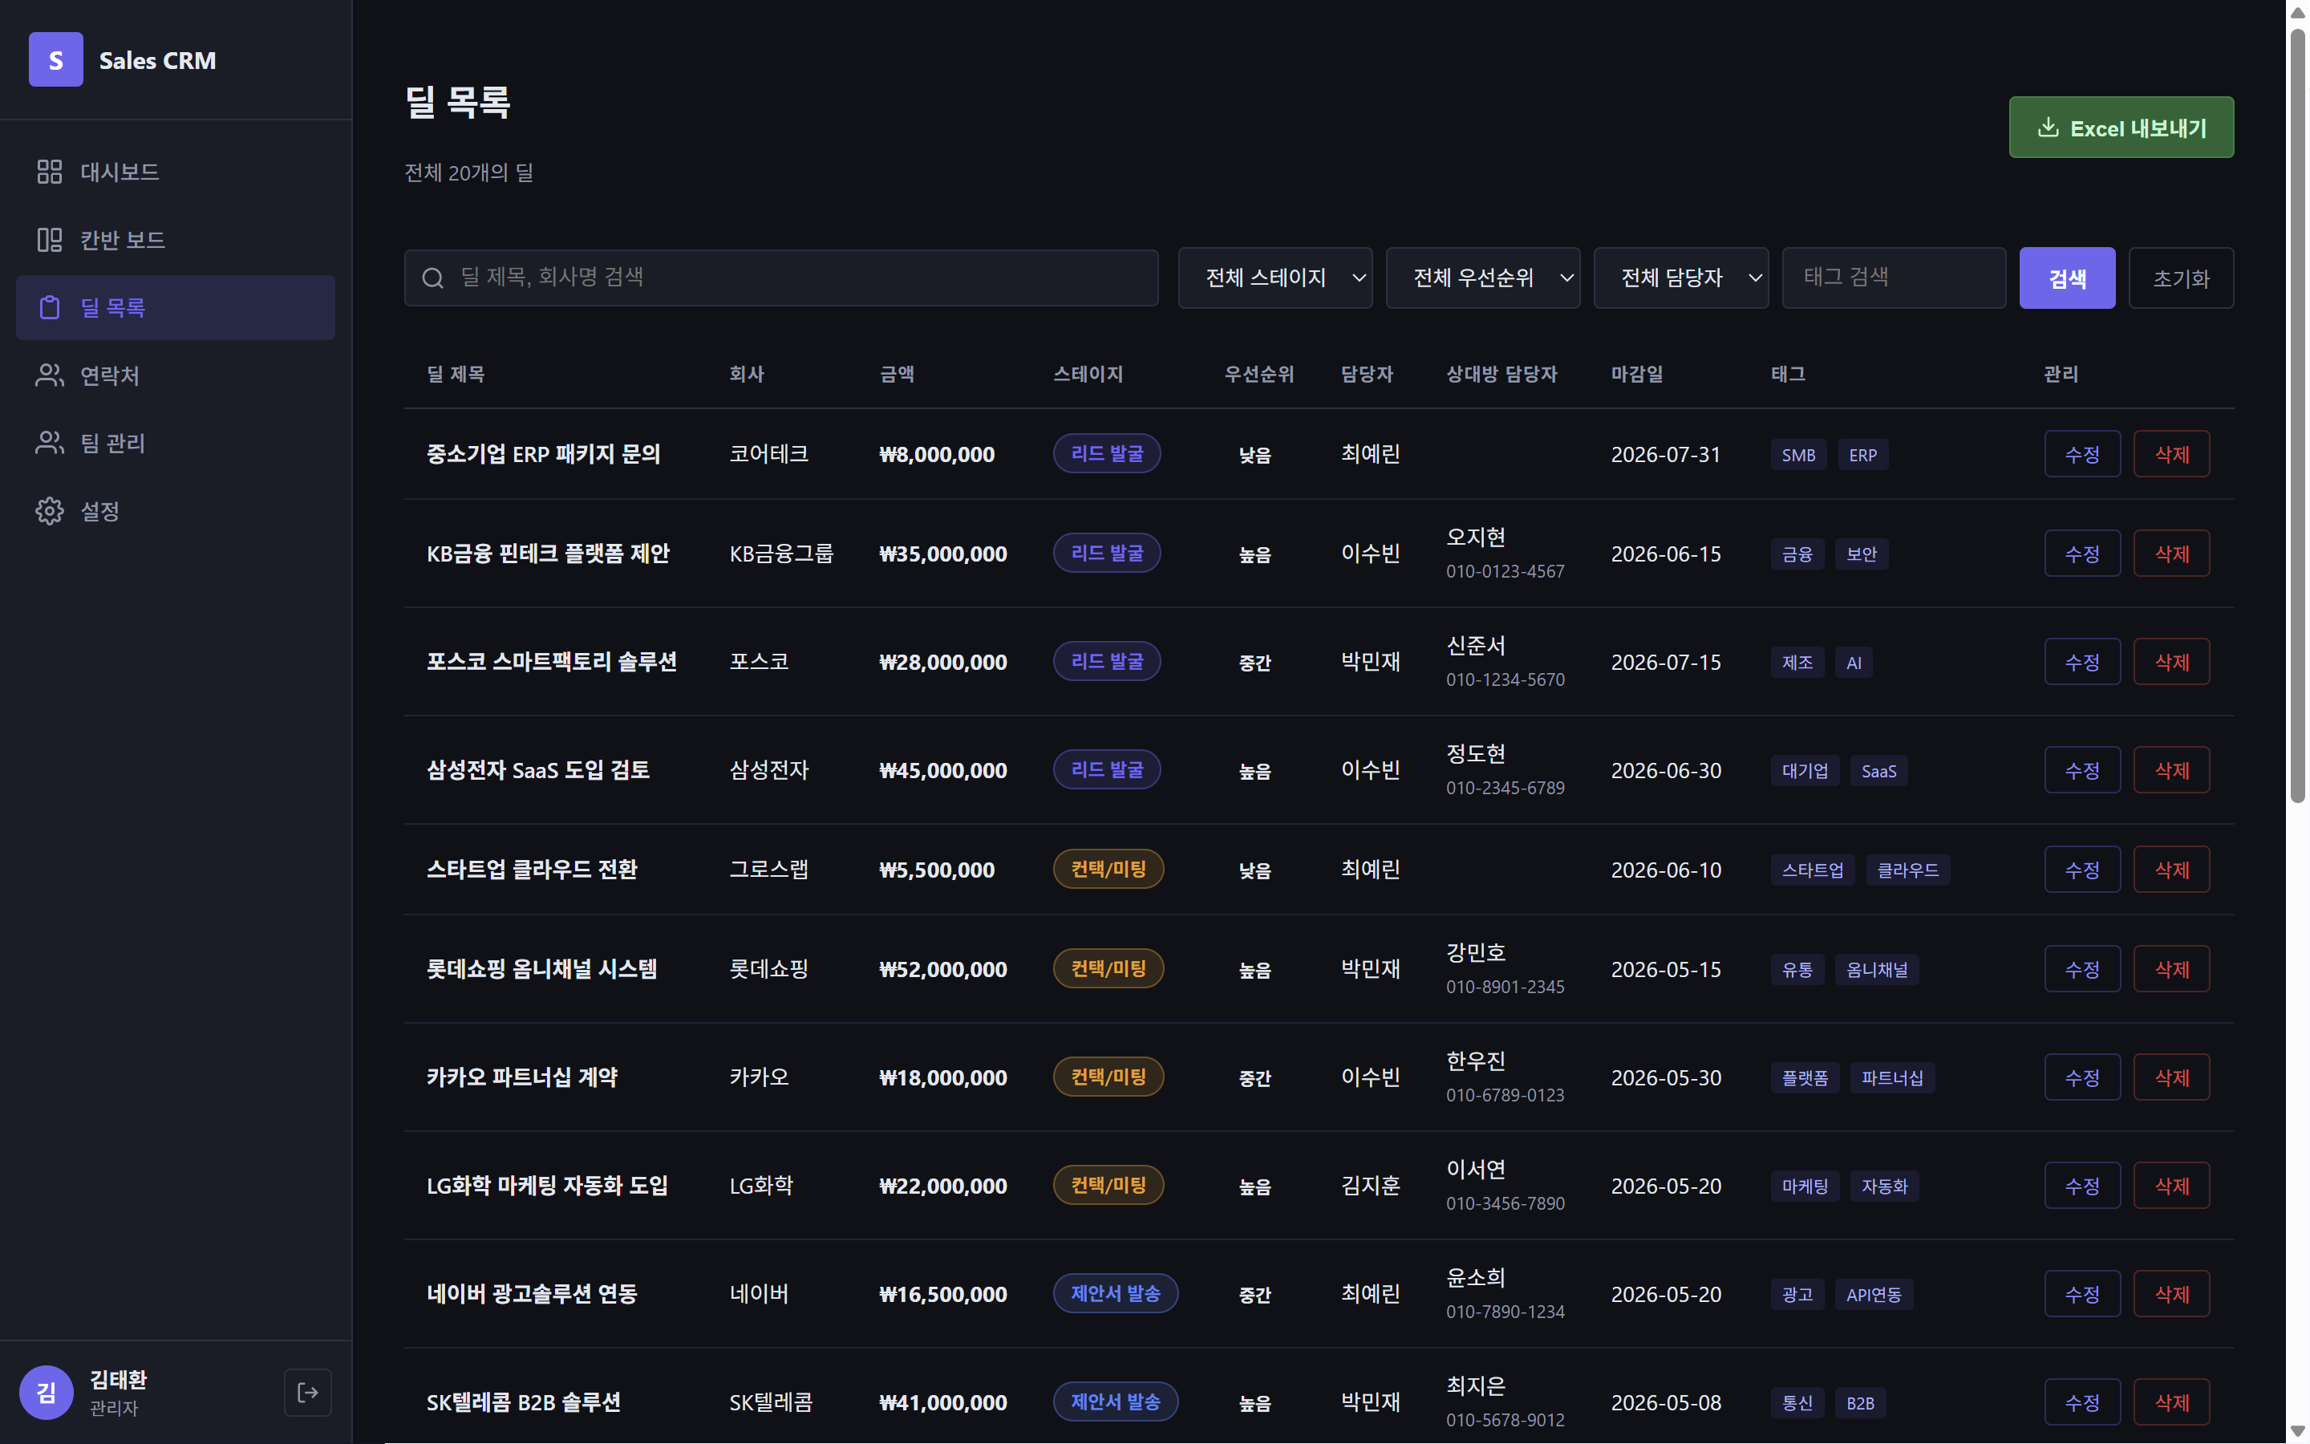Screen dimensions: 2310x1444
Task: Click the 클라우드 tag
Action: click(1907, 871)
